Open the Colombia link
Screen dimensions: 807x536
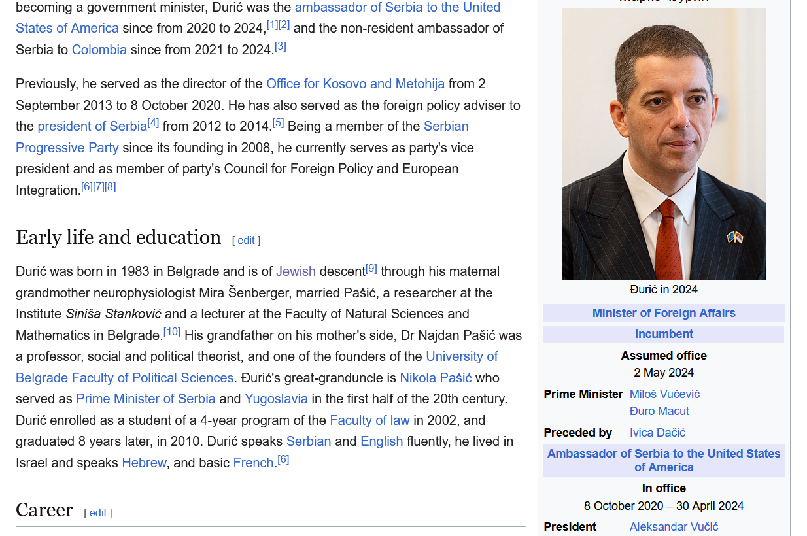(99, 50)
